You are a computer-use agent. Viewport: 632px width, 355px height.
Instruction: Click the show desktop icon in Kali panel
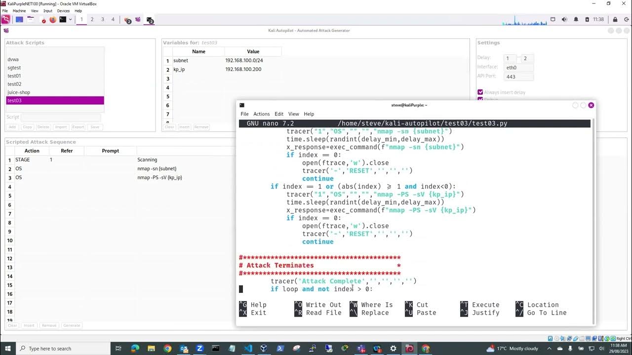(x=19, y=20)
